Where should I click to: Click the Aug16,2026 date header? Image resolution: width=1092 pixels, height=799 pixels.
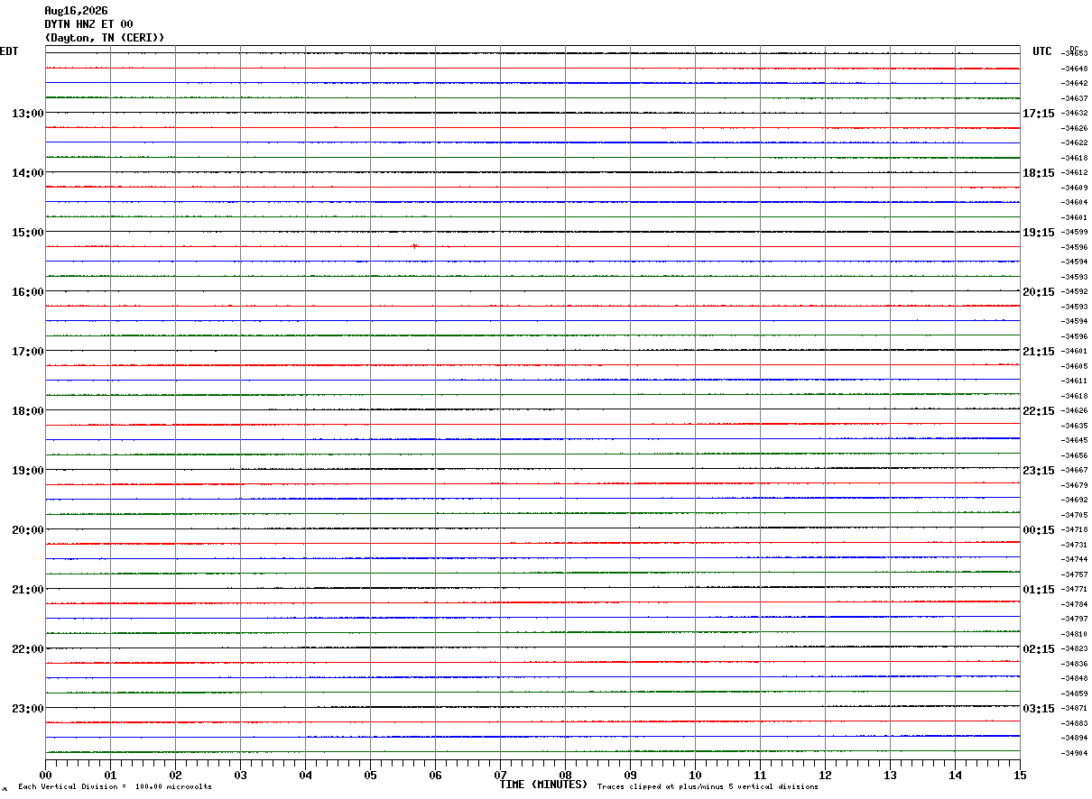(x=76, y=11)
